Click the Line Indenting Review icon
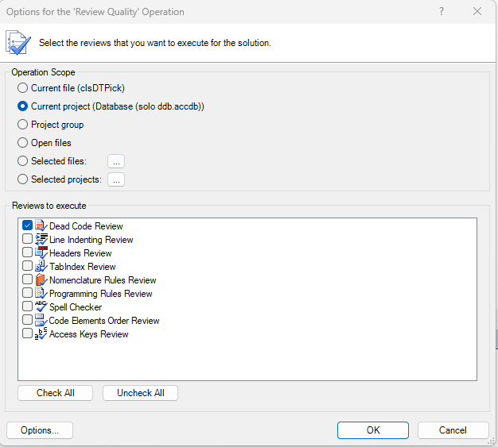 point(41,240)
